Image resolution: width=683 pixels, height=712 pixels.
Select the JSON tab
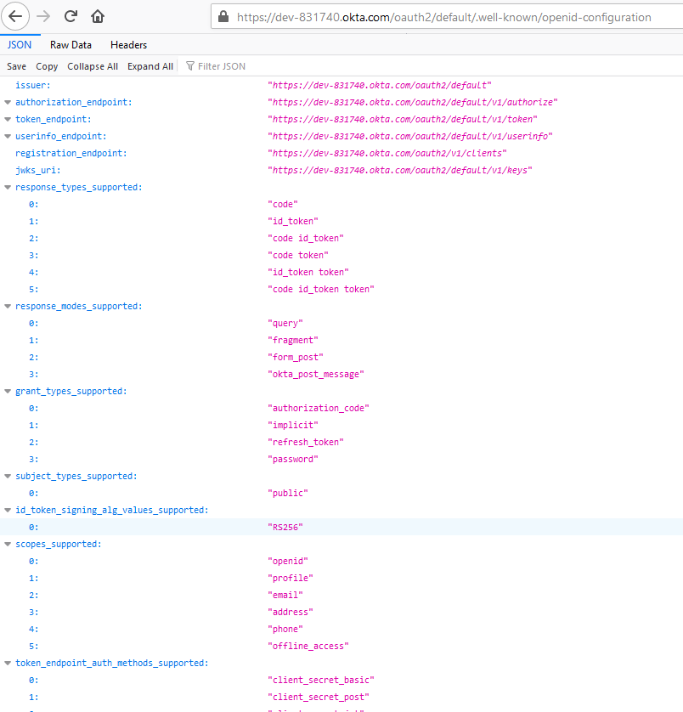(x=20, y=45)
